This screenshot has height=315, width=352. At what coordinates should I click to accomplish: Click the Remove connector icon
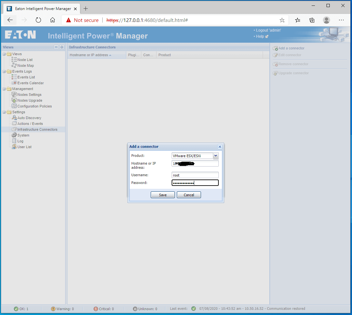coord(275,64)
